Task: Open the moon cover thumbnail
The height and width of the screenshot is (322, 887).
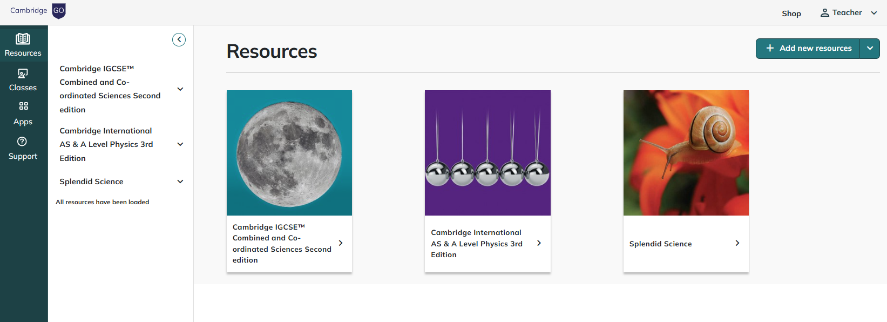Action: point(289,153)
